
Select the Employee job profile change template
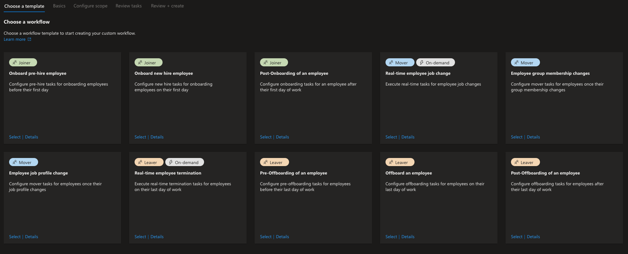[15, 237]
